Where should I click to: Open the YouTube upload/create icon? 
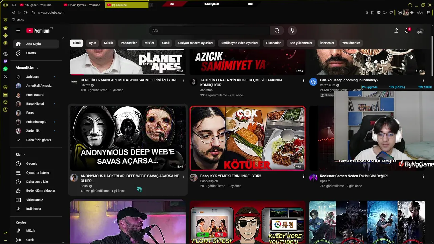[x=396, y=30]
